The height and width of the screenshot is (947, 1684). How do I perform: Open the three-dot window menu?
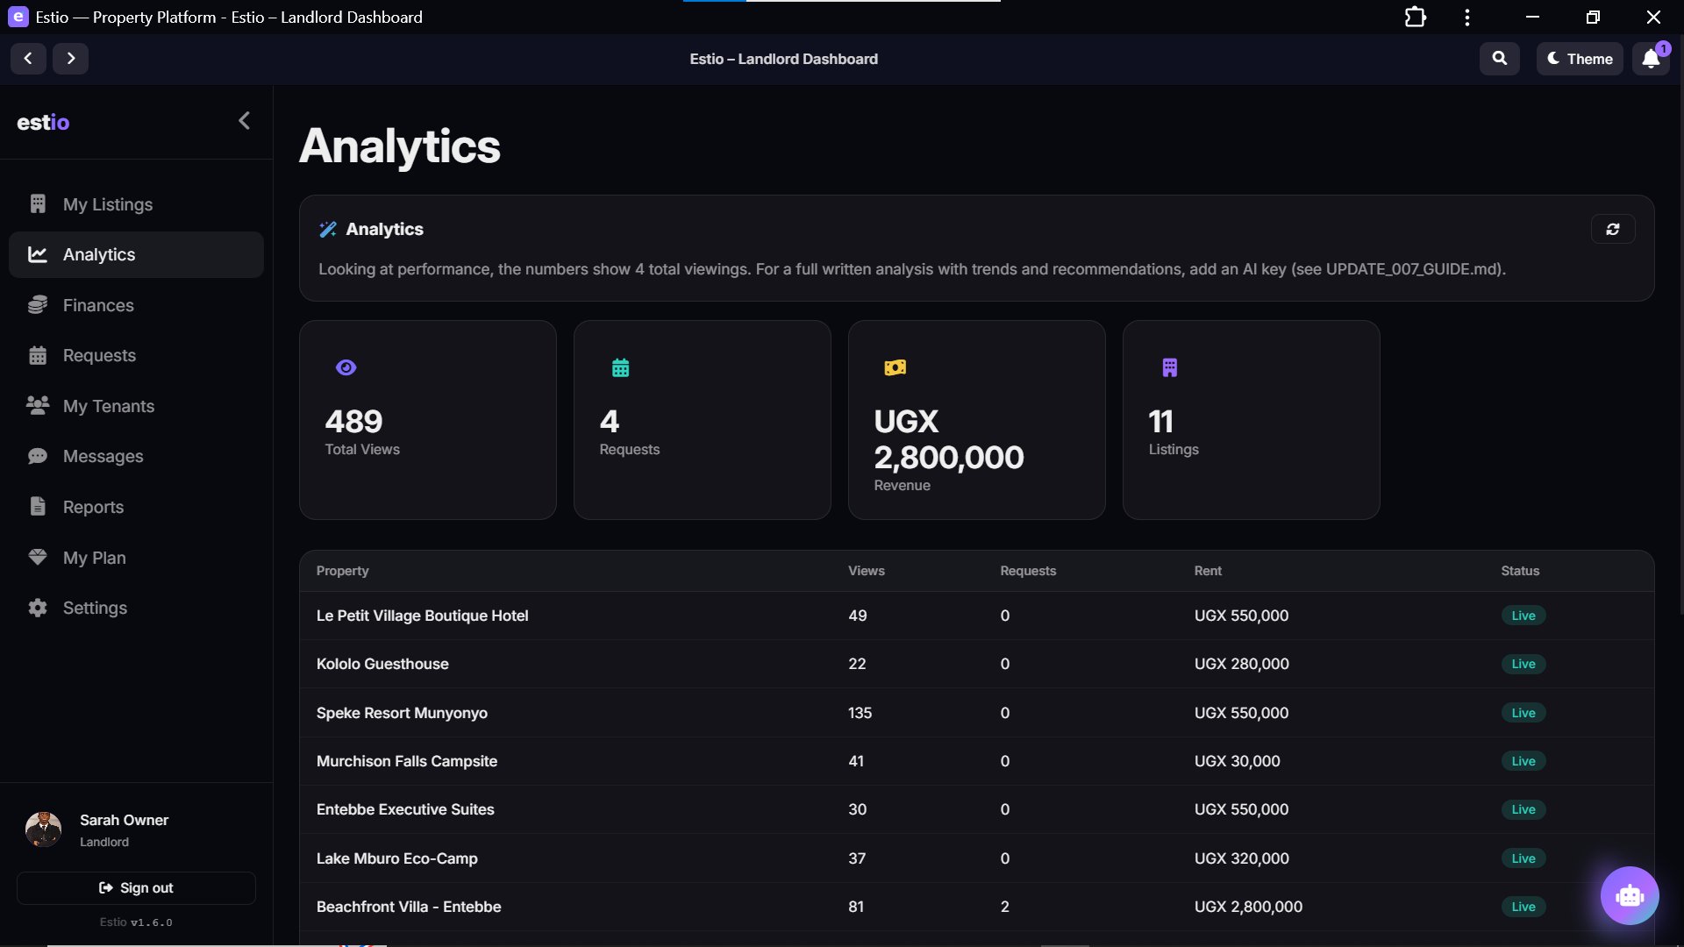[1467, 18]
